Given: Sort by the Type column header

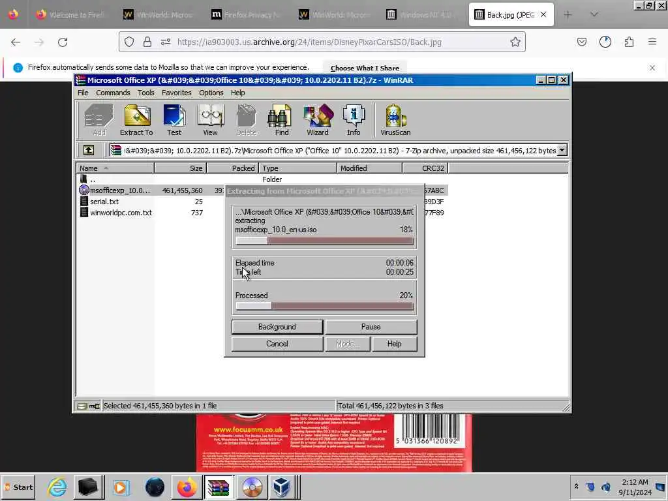Looking at the screenshot, I should point(297,168).
